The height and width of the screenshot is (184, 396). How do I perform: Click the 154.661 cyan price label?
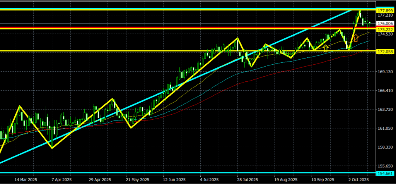(385, 173)
